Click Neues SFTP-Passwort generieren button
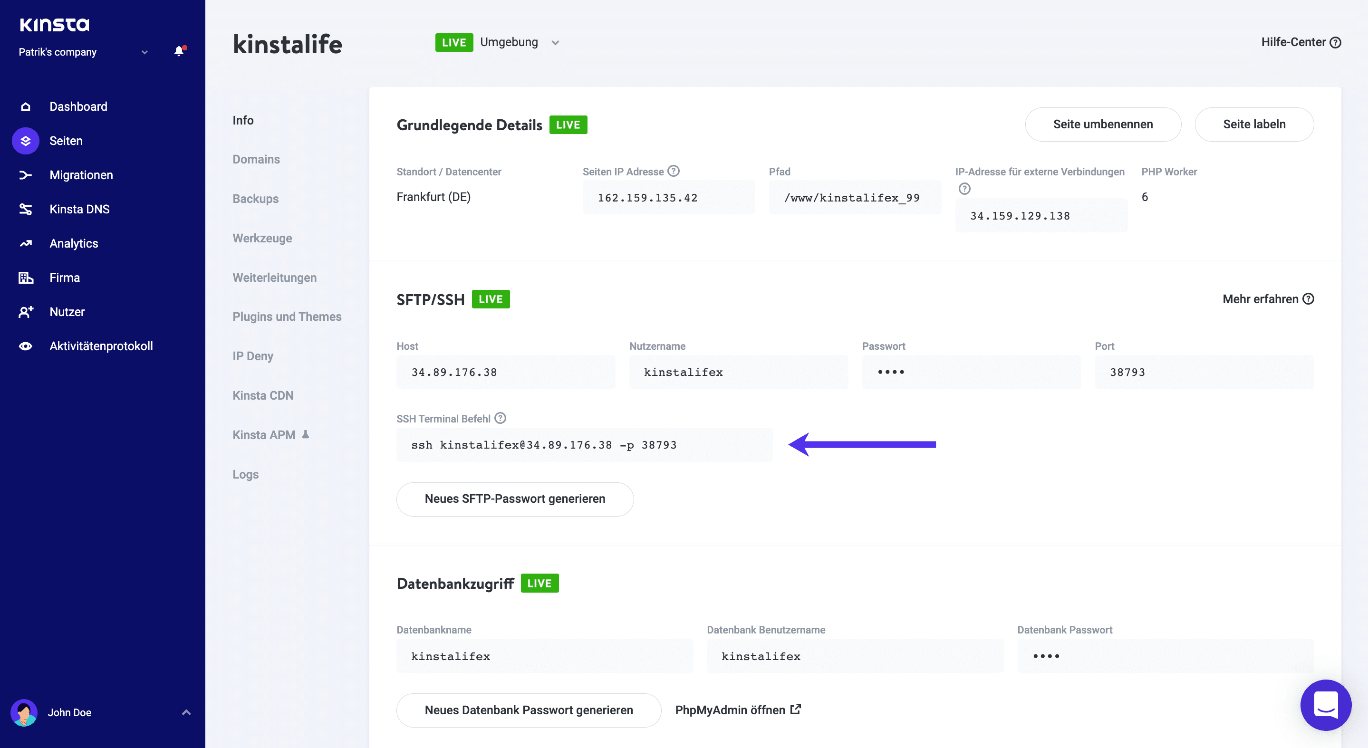Screen dimensions: 1368x748 pyautogui.click(x=515, y=499)
